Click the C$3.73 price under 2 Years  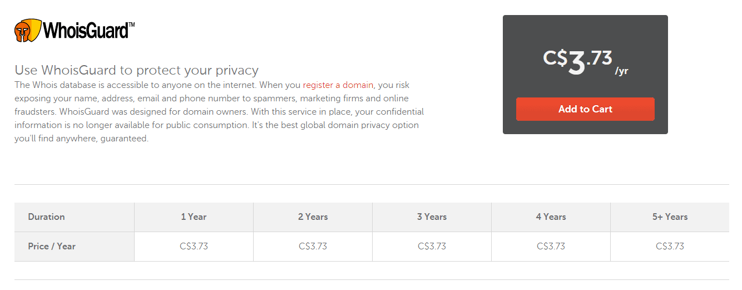(x=313, y=246)
